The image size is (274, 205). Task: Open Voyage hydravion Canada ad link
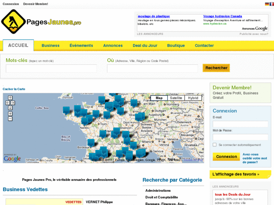(222, 16)
